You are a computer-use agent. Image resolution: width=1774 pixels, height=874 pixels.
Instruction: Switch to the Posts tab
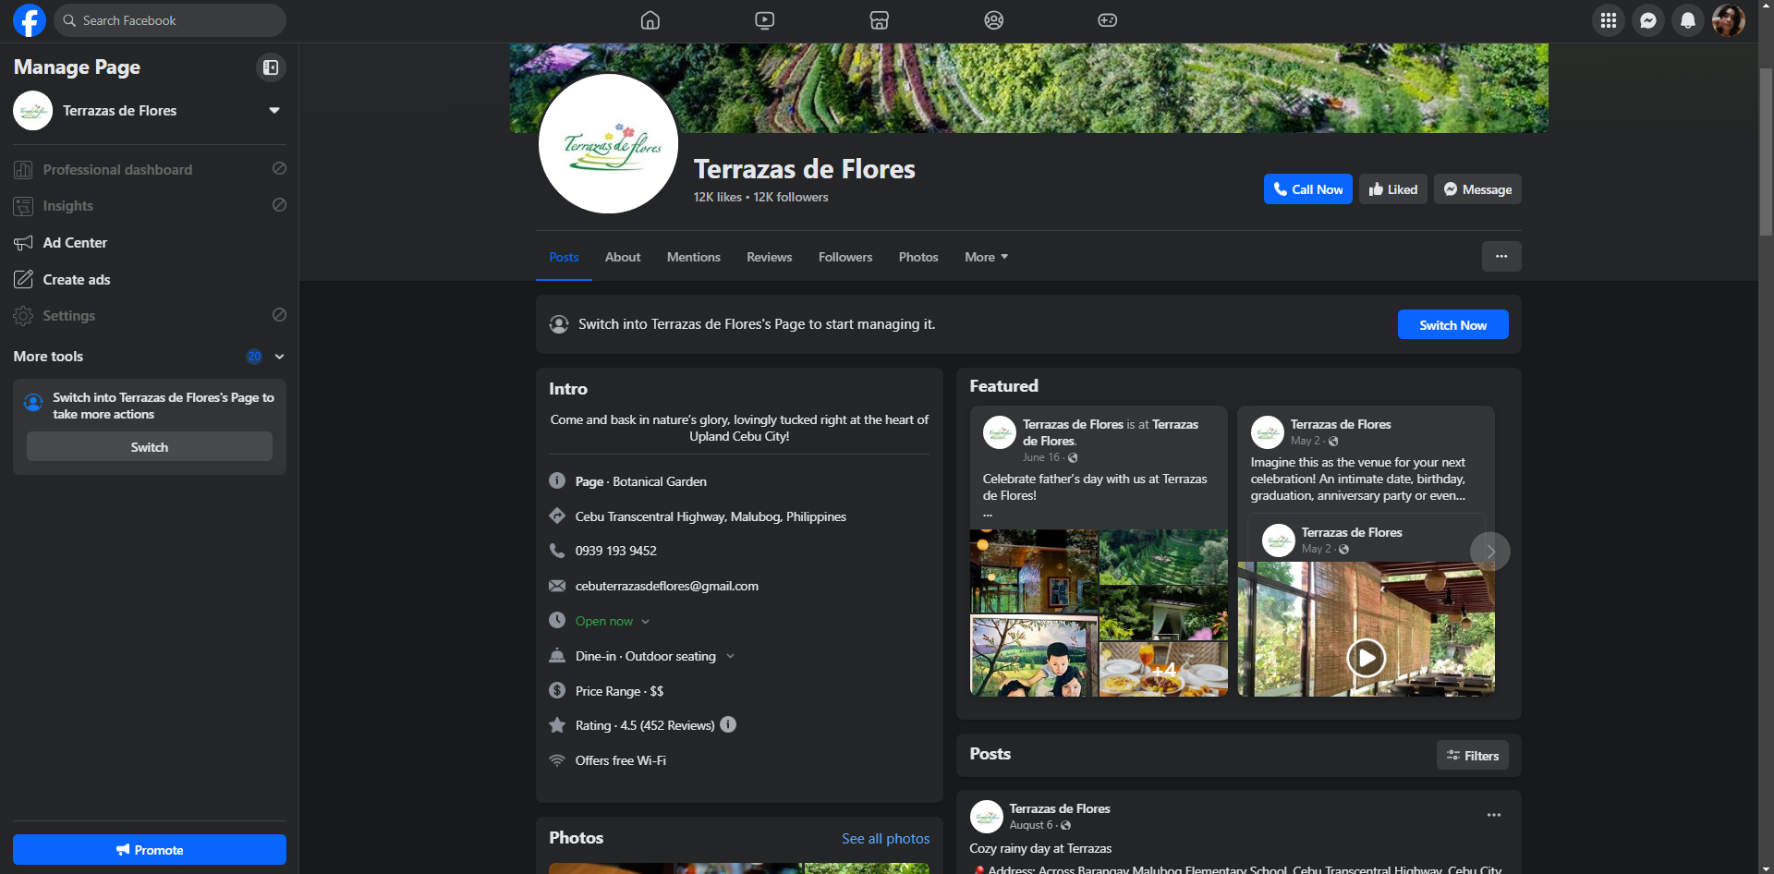[564, 257]
